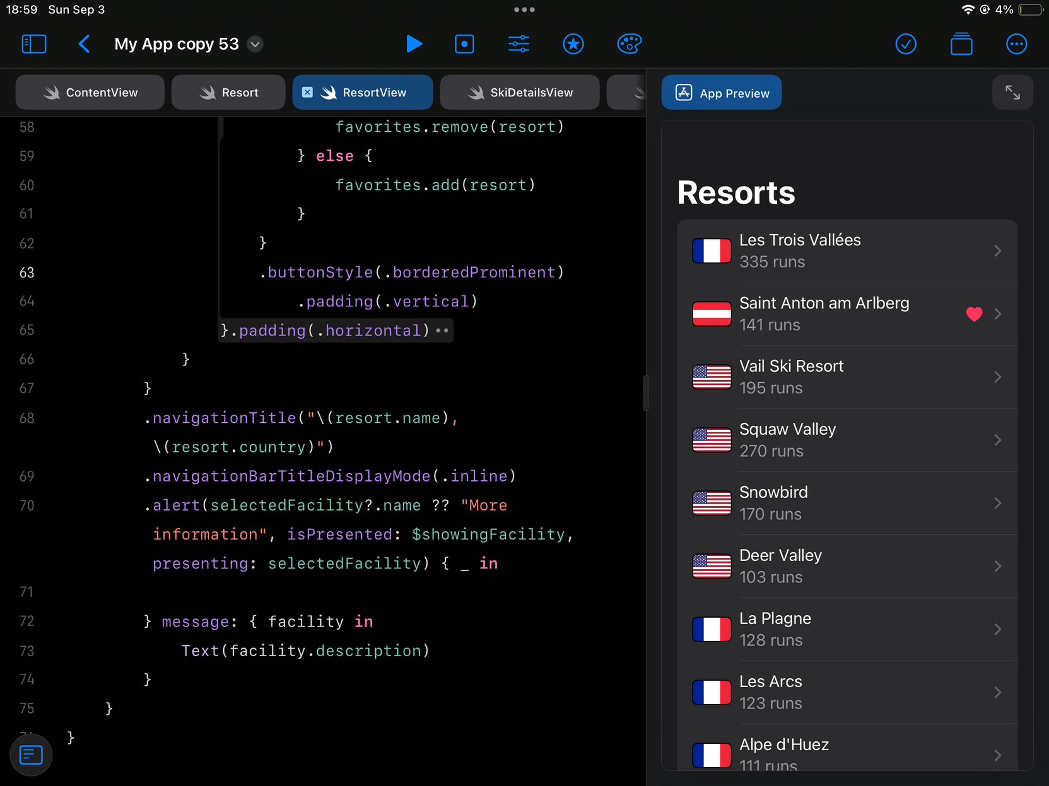1049x786 pixels.
Task: Click the French flag beside Les Arcs
Action: (712, 692)
